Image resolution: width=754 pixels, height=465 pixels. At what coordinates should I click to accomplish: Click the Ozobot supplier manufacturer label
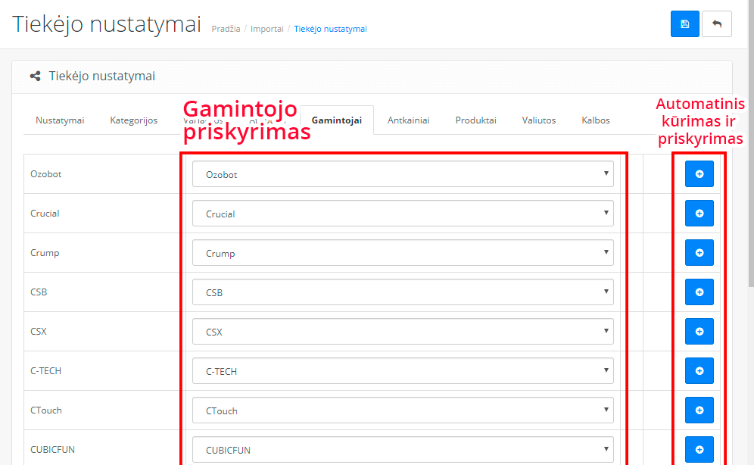pyautogui.click(x=45, y=174)
